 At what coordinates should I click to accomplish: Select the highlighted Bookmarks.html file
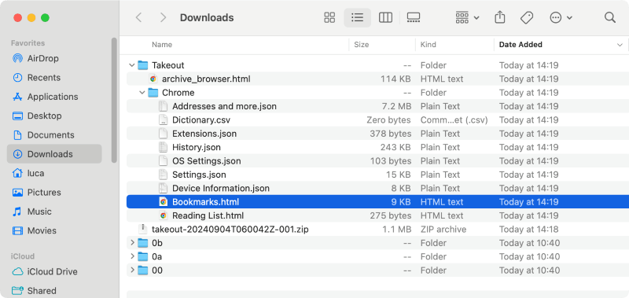(x=377, y=202)
